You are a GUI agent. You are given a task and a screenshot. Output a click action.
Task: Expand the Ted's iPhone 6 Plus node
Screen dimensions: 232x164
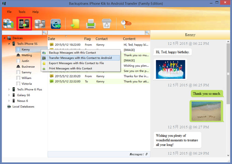9,89
